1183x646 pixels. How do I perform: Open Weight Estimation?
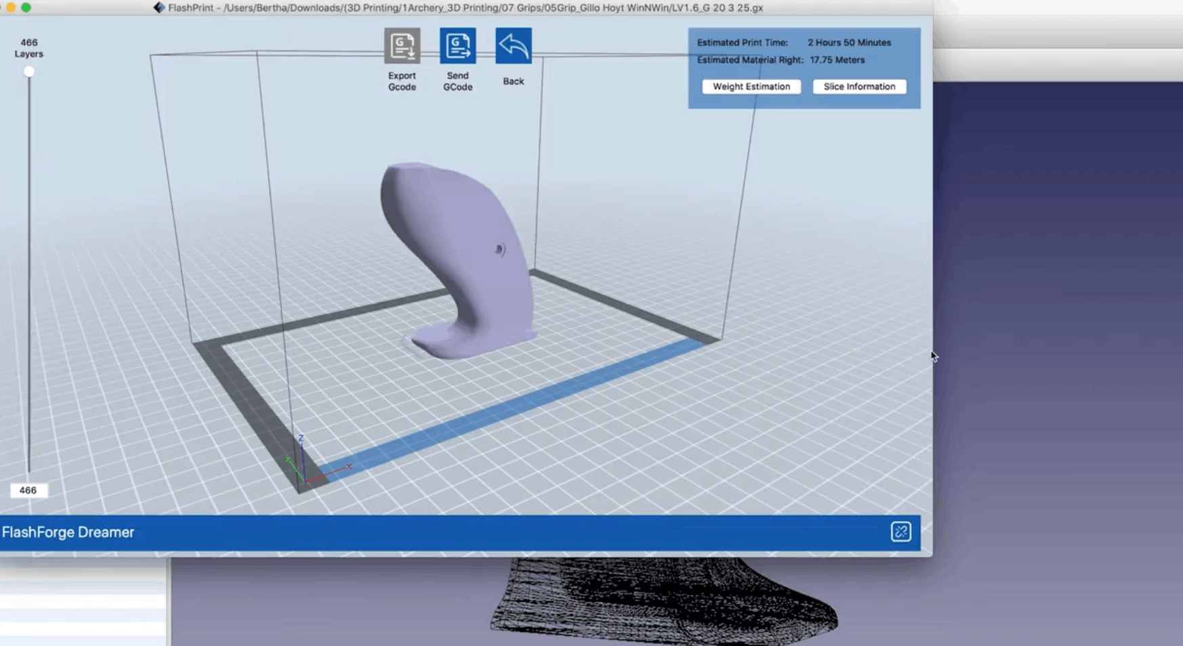click(x=751, y=87)
